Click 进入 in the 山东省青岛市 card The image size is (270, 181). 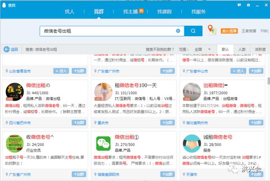click(61, 71)
